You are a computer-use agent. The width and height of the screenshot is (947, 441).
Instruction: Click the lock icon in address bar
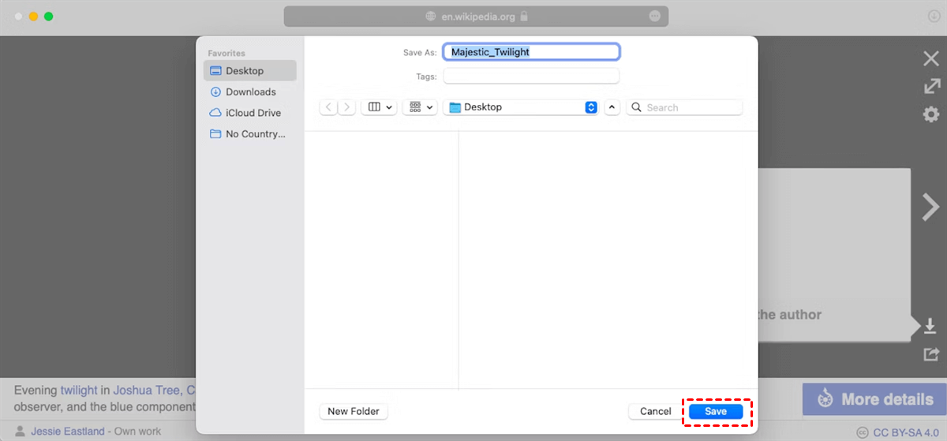tap(524, 16)
